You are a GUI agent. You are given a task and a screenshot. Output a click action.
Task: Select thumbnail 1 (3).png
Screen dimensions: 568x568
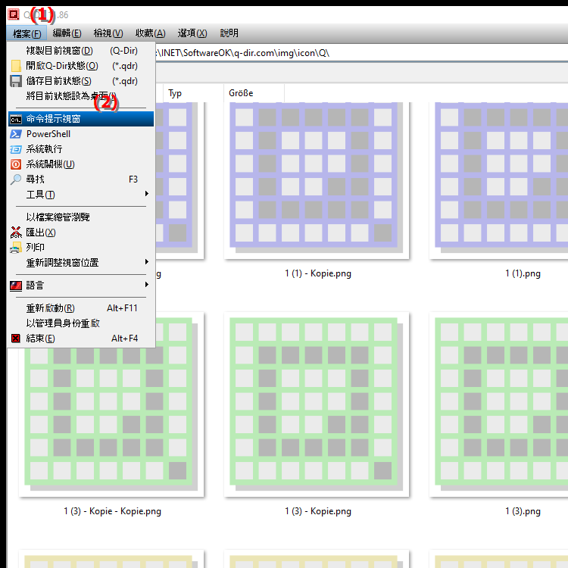coord(499,404)
